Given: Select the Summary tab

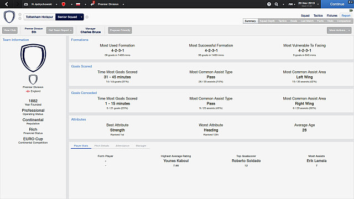Looking at the screenshot, I should click(250, 21).
